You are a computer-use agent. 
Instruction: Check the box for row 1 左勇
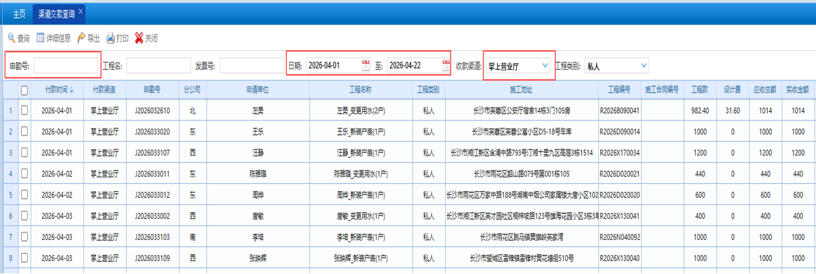[x=24, y=110]
